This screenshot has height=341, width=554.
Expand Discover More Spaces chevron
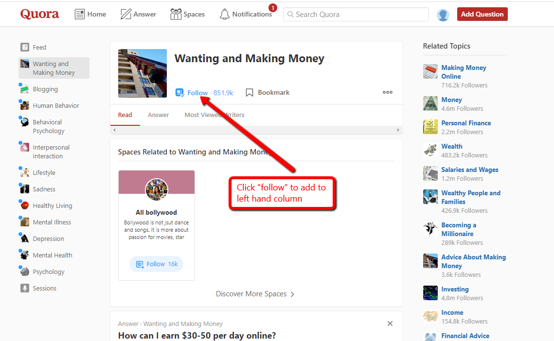click(x=292, y=294)
